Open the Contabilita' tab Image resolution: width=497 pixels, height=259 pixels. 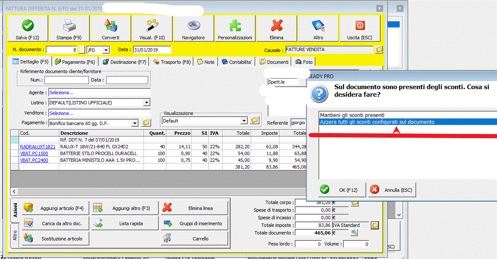(x=237, y=62)
